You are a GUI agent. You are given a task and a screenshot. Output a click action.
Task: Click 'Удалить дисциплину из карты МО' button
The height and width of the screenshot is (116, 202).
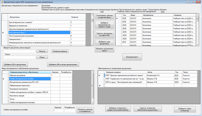tap(105, 34)
